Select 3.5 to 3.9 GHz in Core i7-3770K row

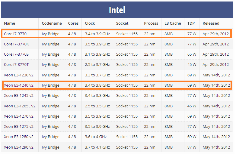pos(97,44)
